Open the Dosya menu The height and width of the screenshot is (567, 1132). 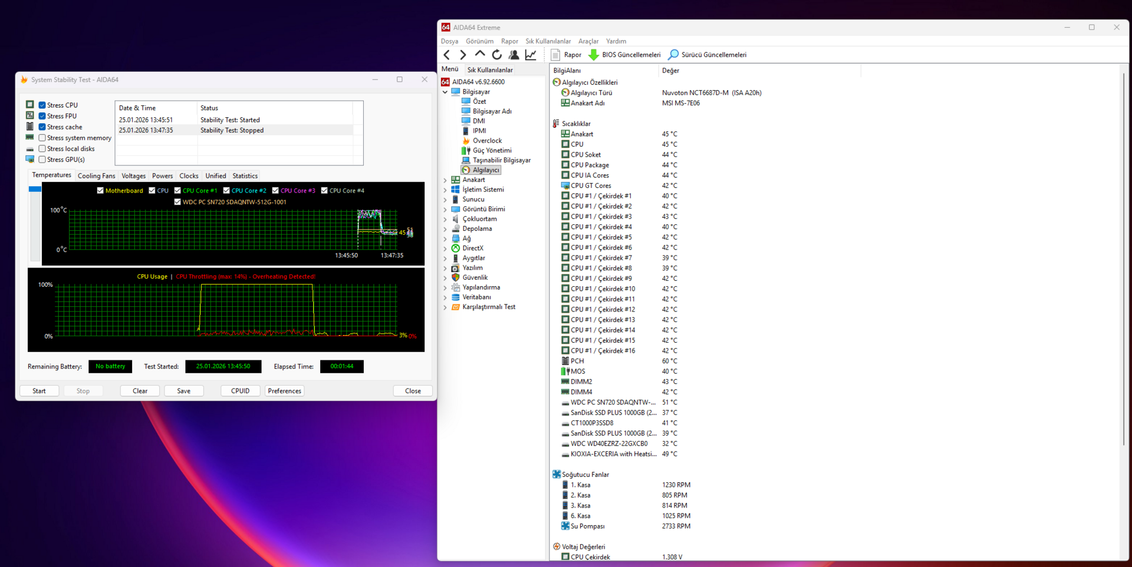click(x=449, y=41)
